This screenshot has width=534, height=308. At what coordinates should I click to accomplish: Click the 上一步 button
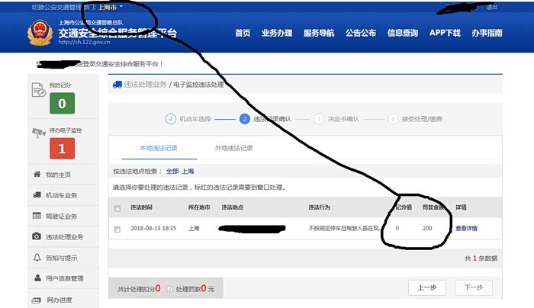pyautogui.click(x=427, y=288)
